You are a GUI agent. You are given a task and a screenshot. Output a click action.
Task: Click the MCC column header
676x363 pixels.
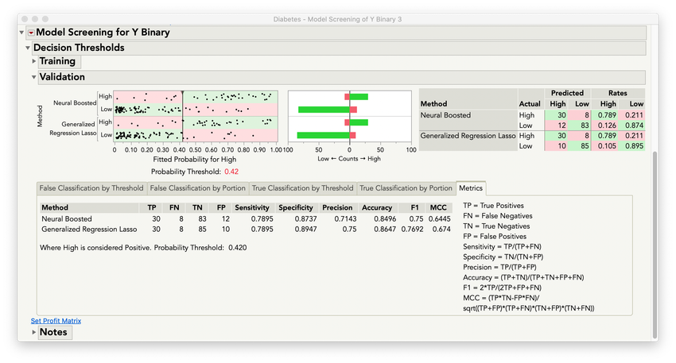tap(438, 207)
